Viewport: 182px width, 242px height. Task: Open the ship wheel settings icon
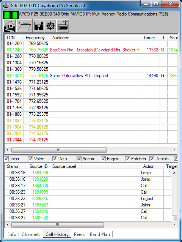point(50,26)
